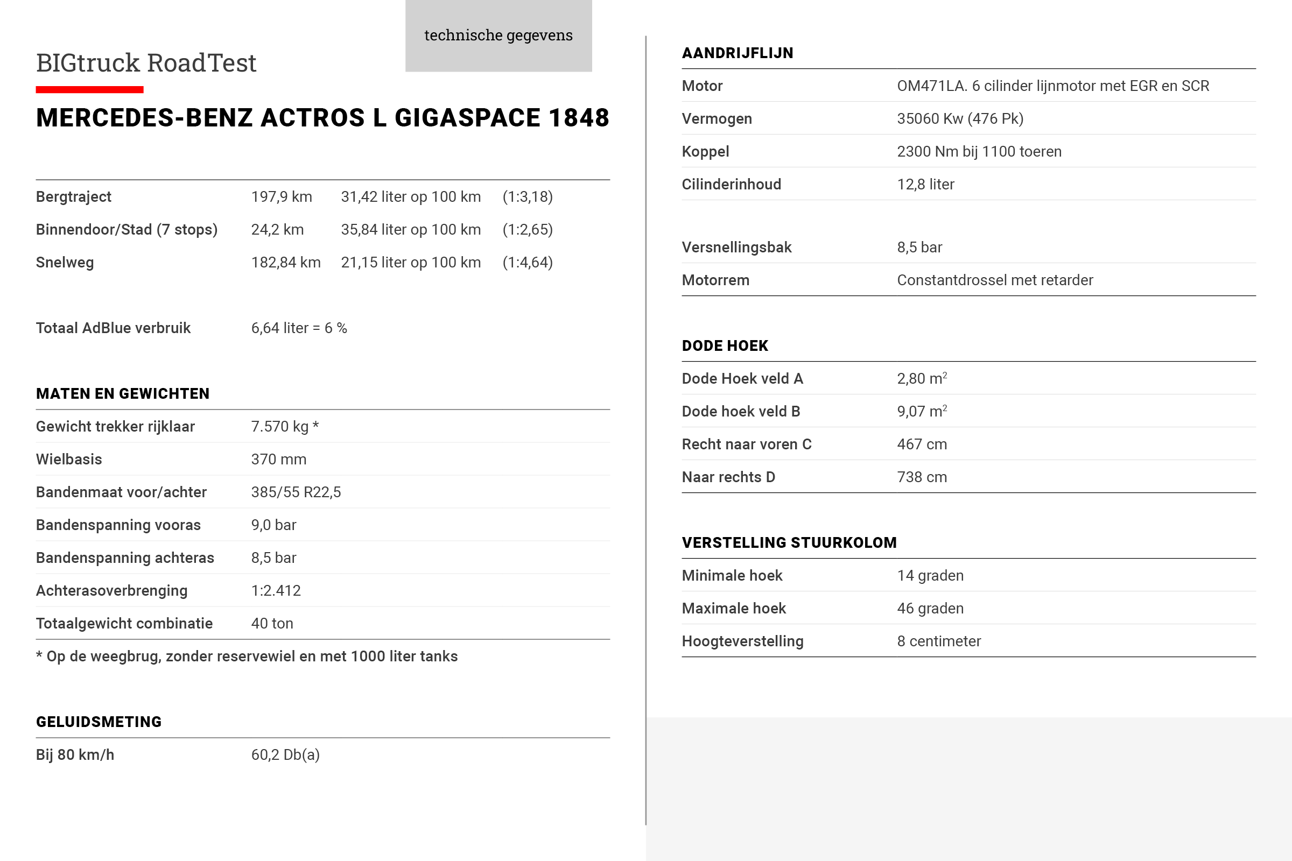Click 'VERSTELLING STUURKOLOM' section heading

[789, 543]
